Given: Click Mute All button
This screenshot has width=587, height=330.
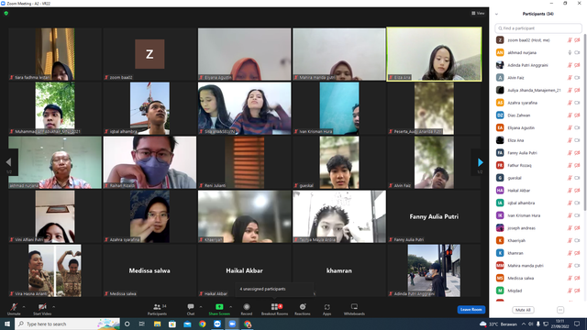Looking at the screenshot, I should [x=523, y=310].
